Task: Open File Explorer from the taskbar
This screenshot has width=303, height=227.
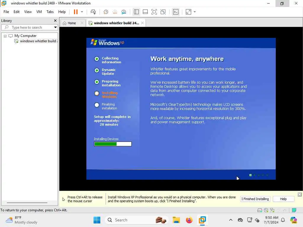Action: tap(176, 220)
